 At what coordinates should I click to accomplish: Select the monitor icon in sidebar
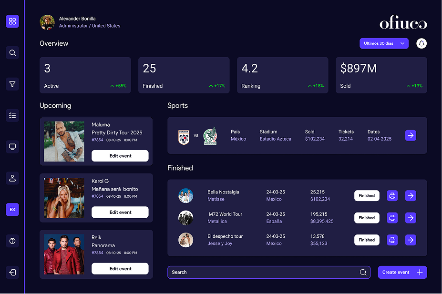click(x=12, y=147)
